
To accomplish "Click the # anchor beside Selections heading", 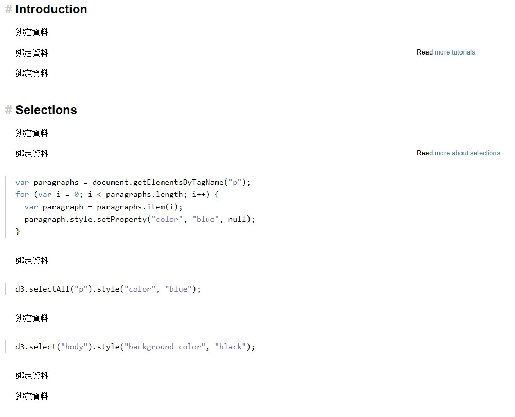I will [x=8, y=111].
